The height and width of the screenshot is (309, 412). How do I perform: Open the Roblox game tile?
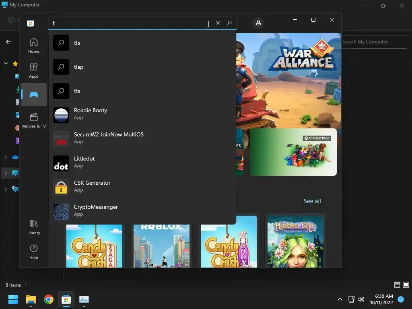pyautogui.click(x=161, y=246)
